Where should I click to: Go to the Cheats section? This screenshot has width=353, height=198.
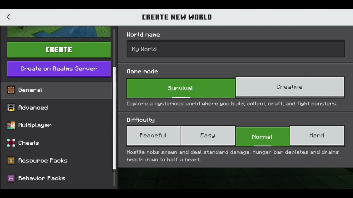29,143
